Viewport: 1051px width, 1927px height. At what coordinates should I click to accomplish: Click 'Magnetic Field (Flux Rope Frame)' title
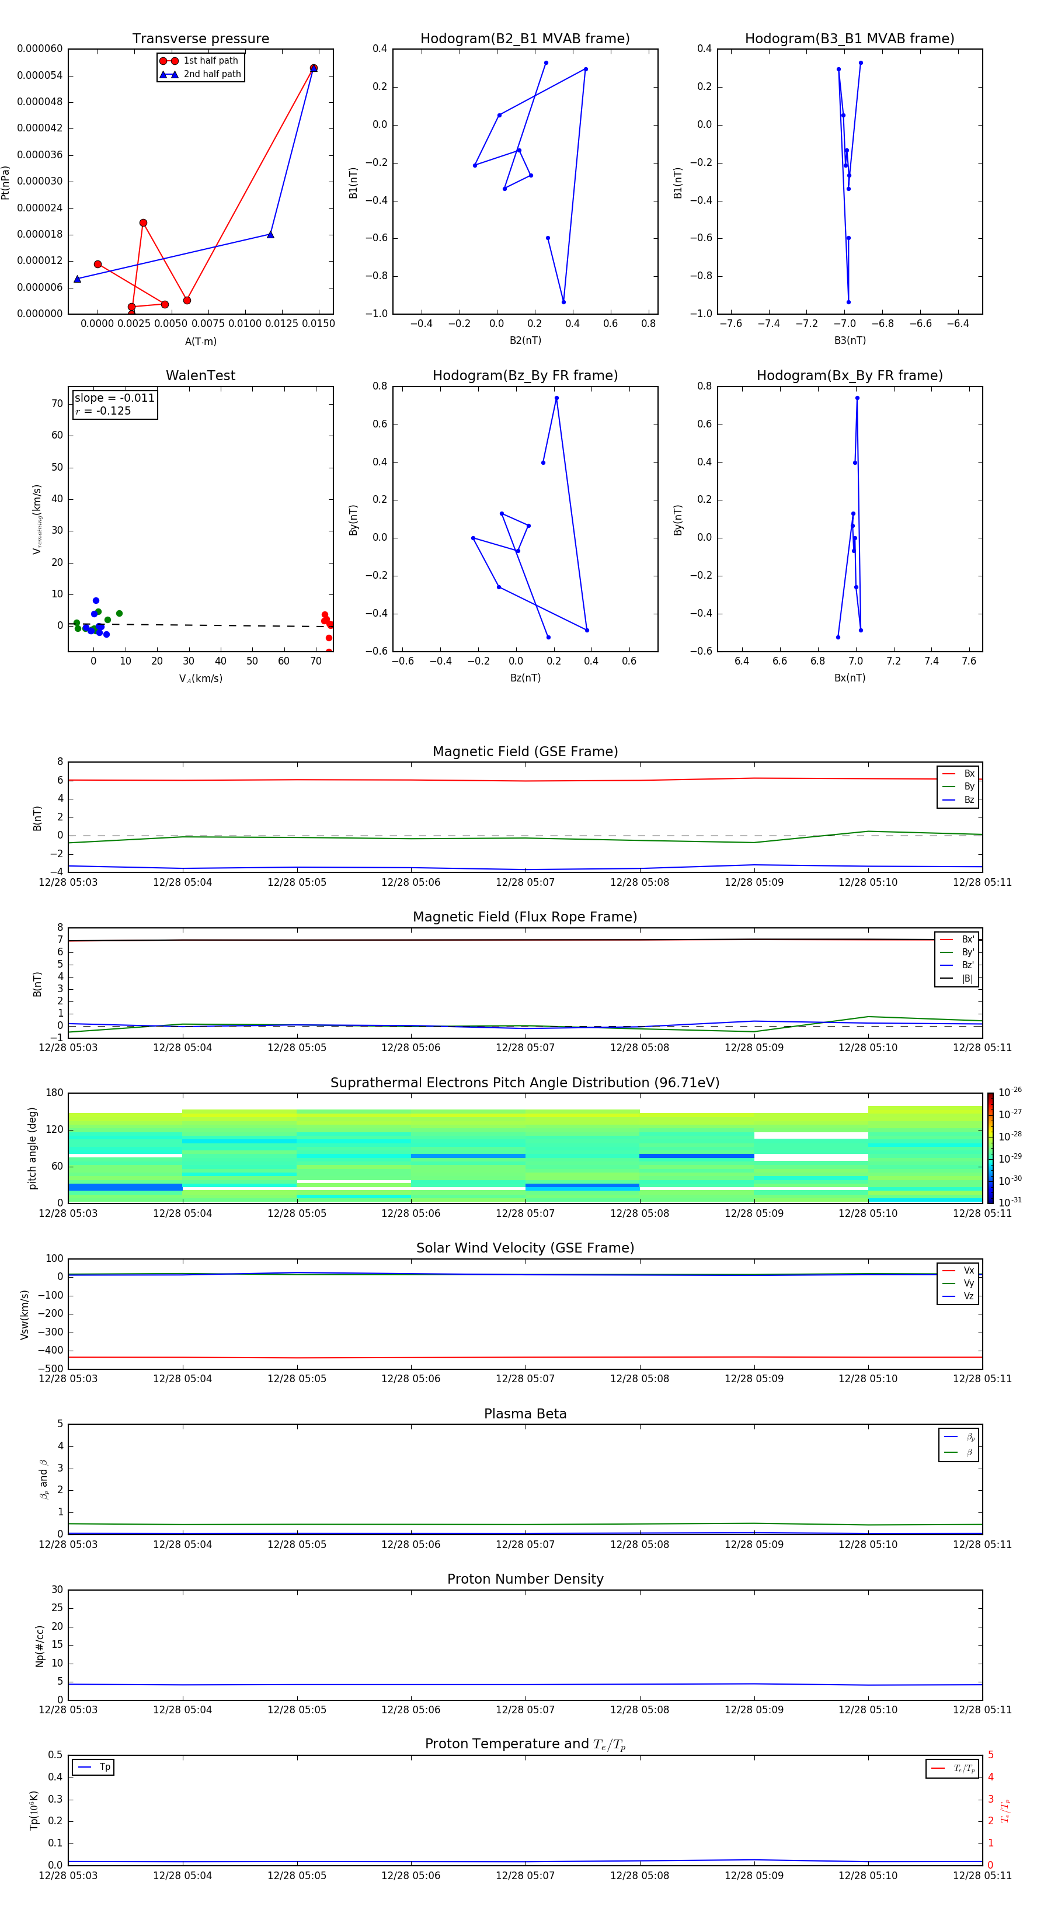[x=525, y=917]
